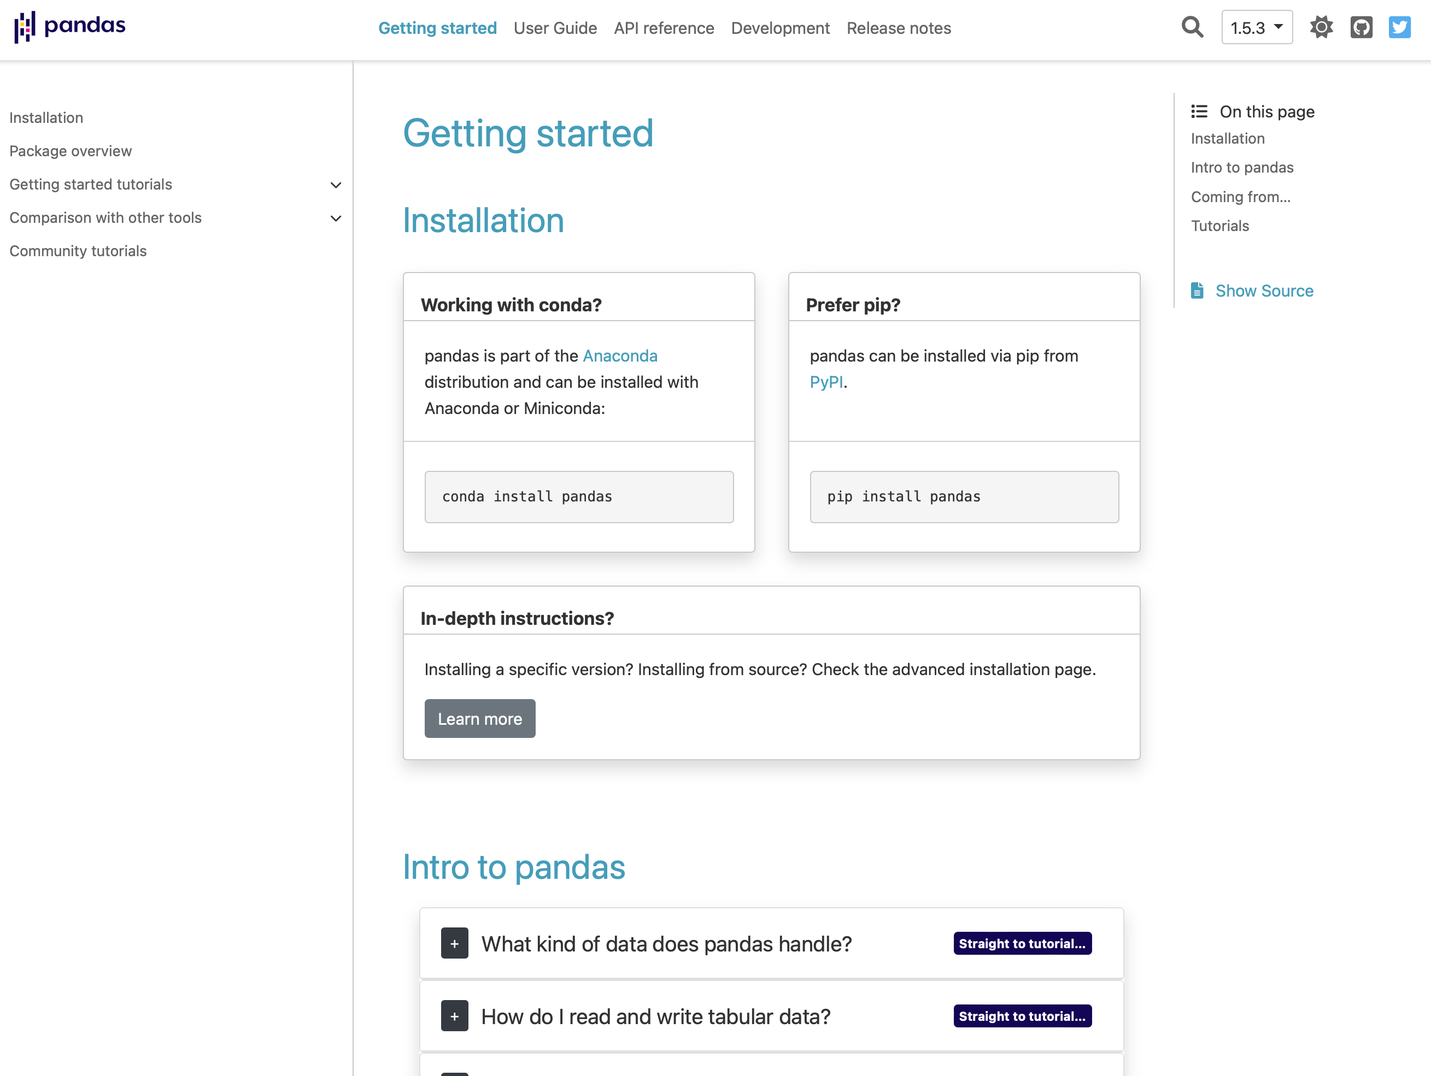Open the 1.5.3 version dropdown

(x=1256, y=27)
